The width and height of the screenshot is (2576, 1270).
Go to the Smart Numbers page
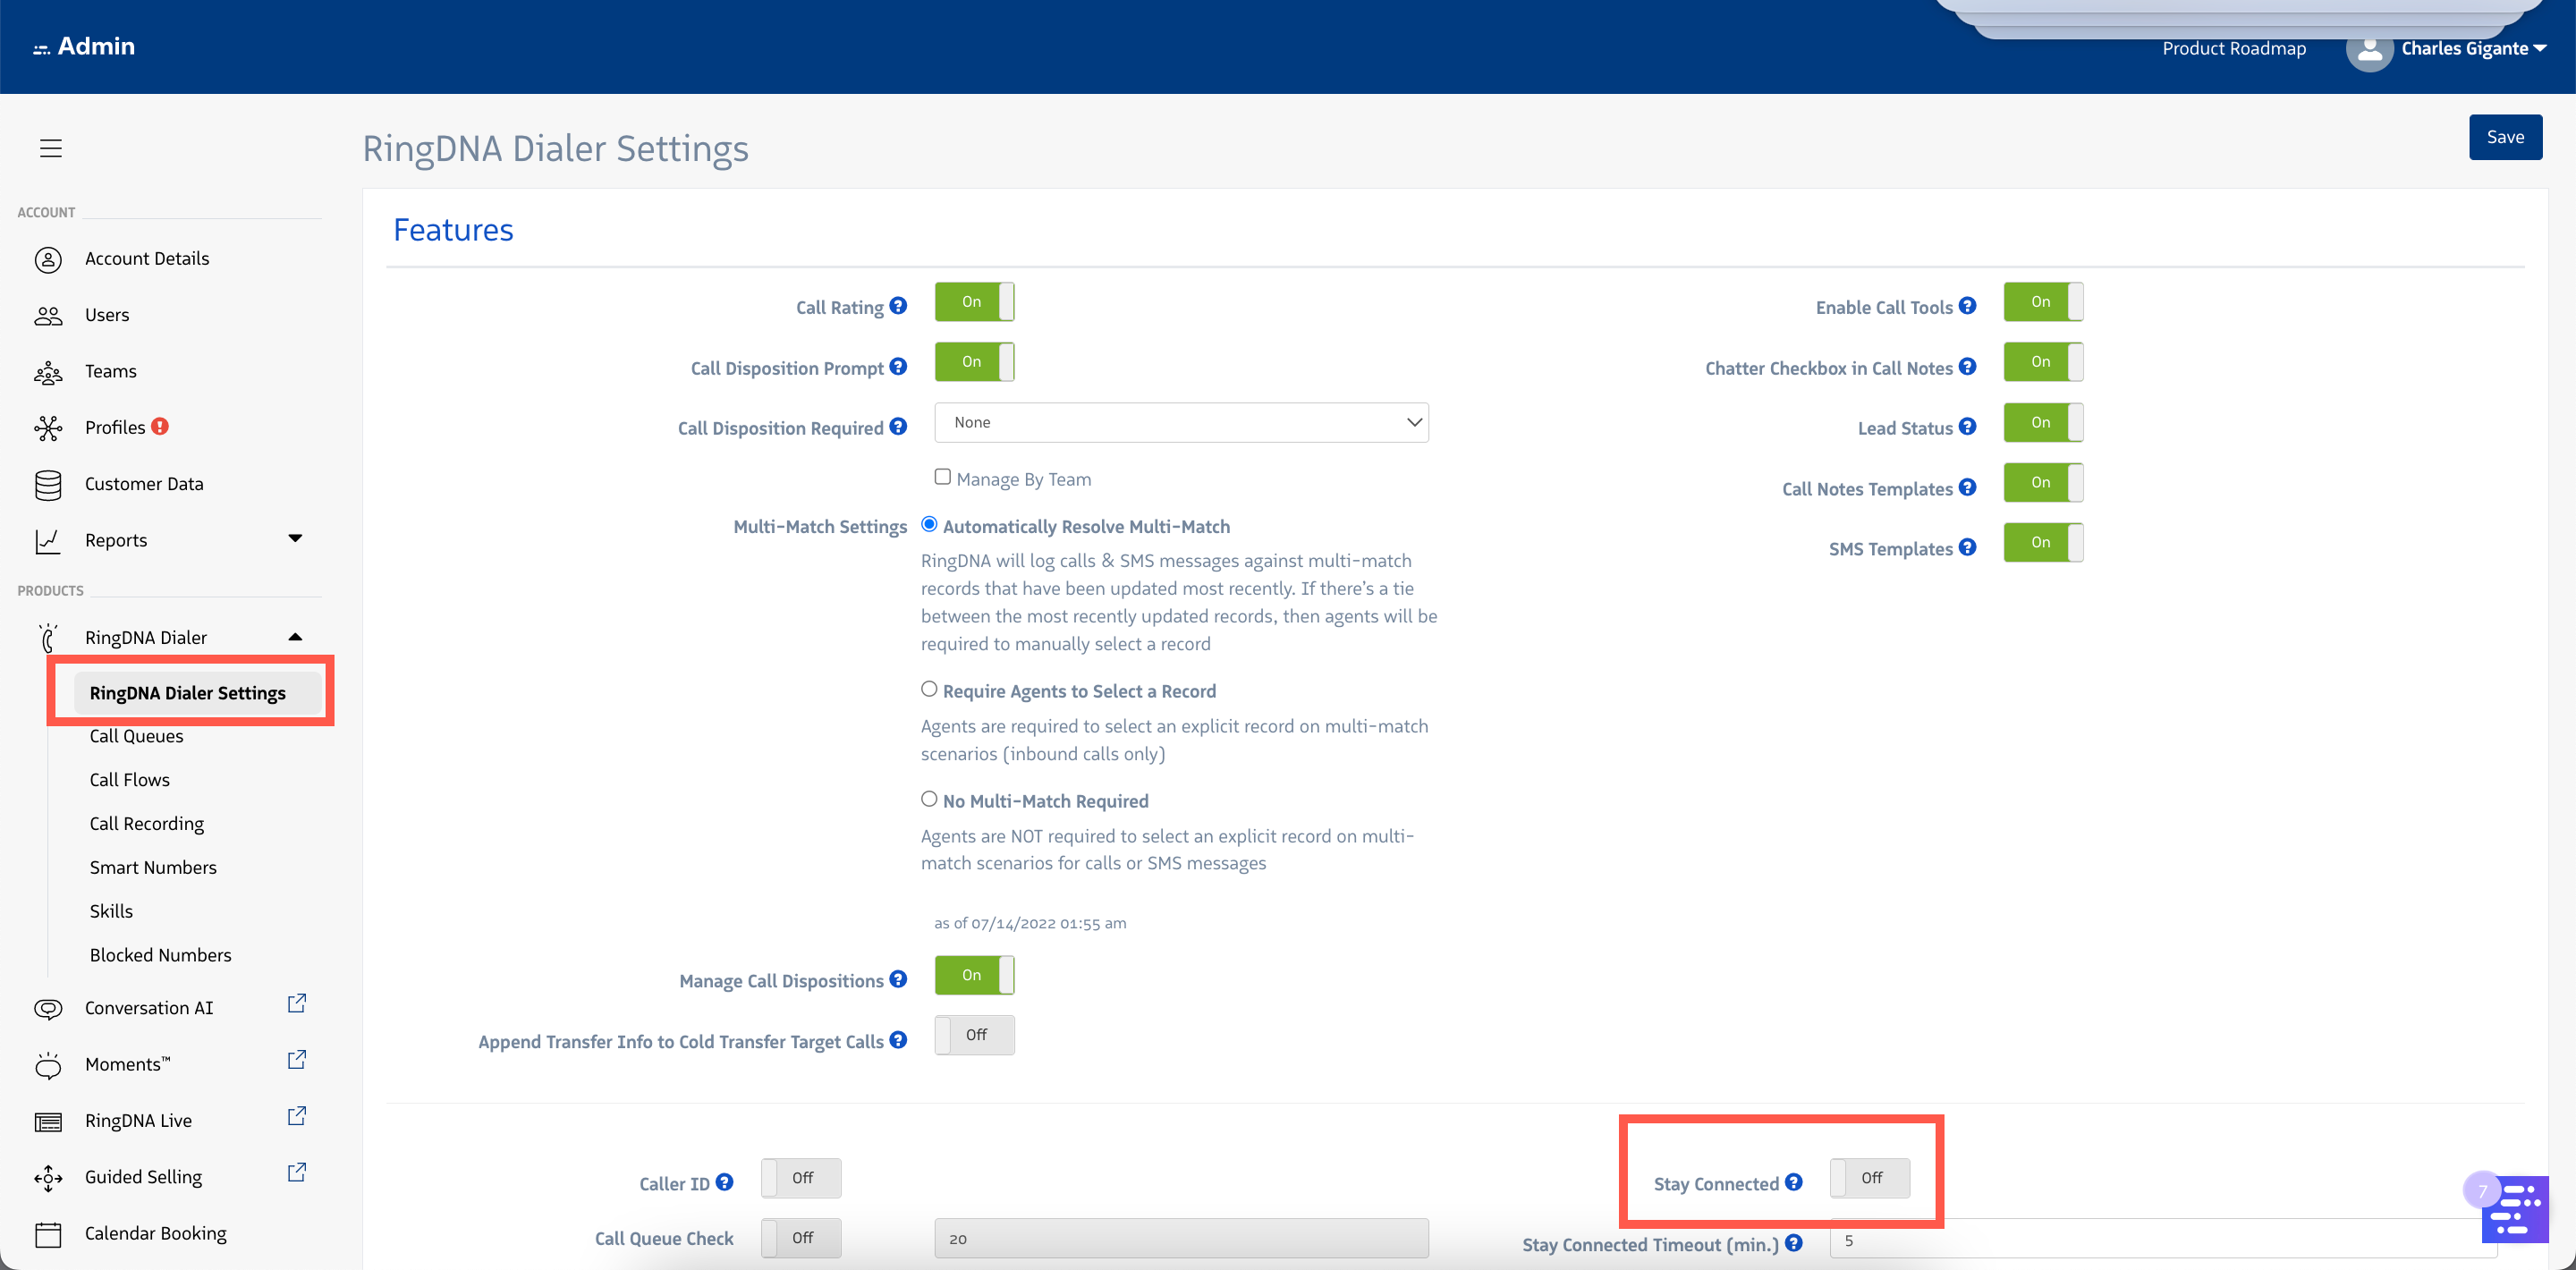153,867
